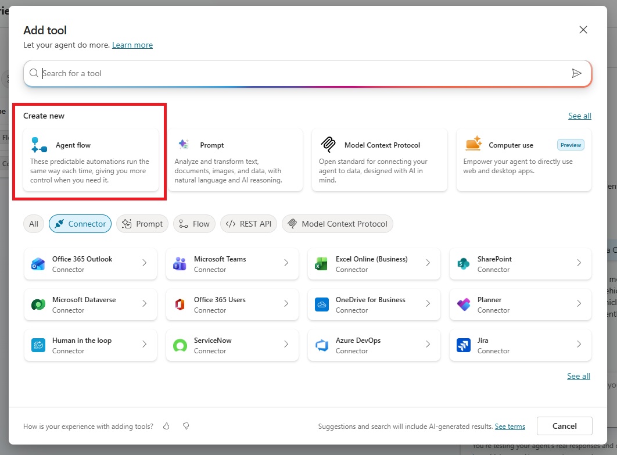Click the Office 365 Outlook icon
This screenshot has height=455, width=617.
click(38, 264)
